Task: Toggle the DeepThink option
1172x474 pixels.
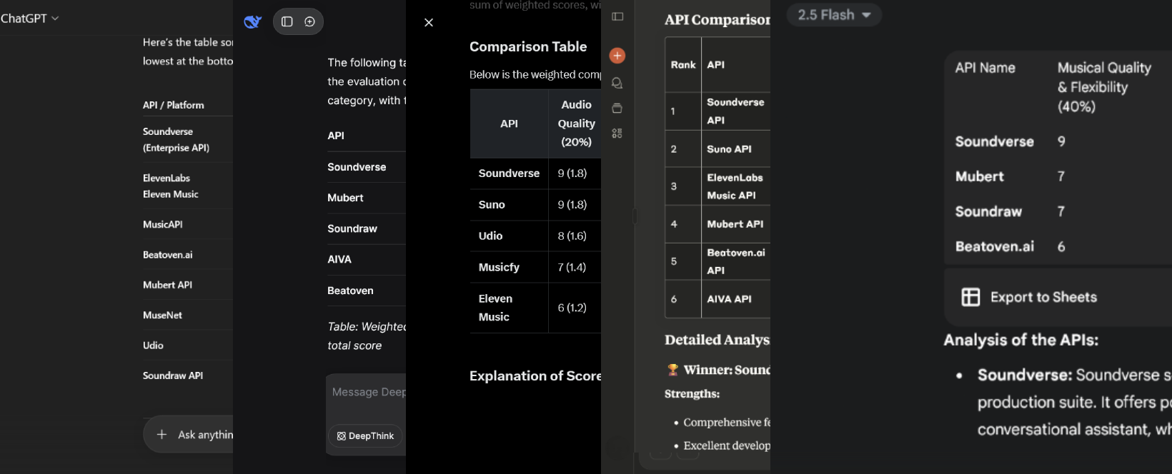Action: pos(365,436)
